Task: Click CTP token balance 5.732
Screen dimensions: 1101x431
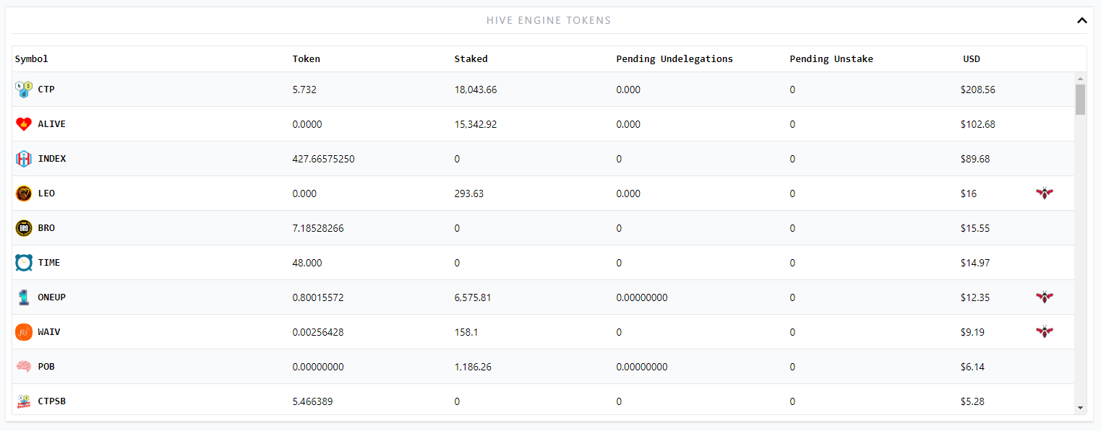Action: [x=304, y=90]
